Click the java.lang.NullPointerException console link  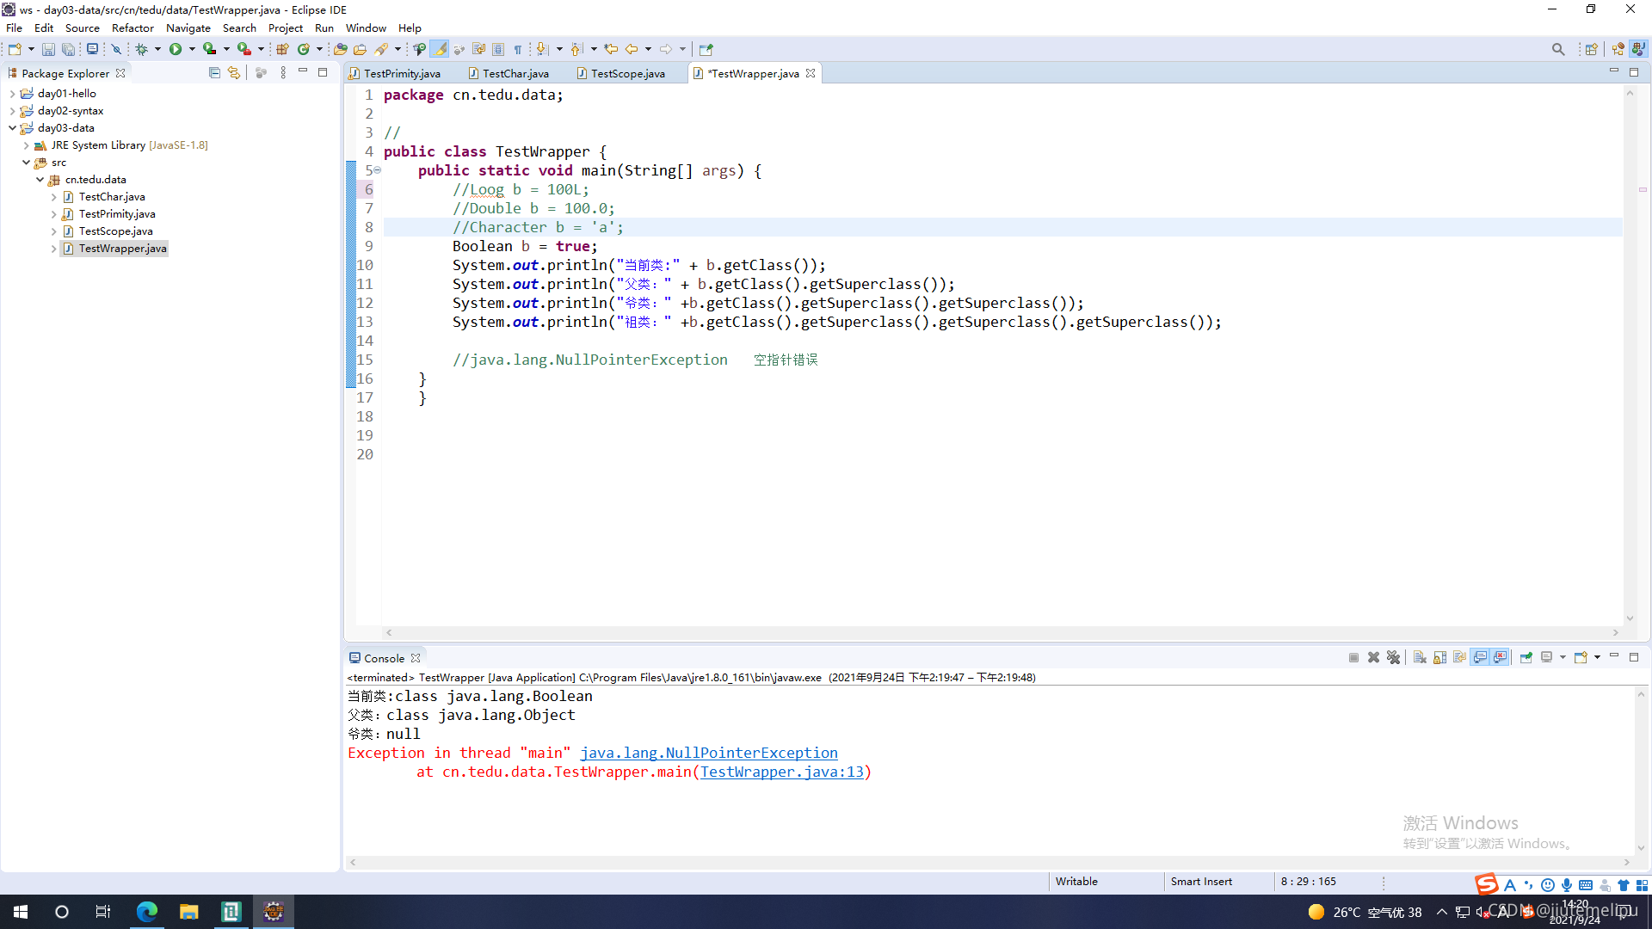pyautogui.click(x=708, y=753)
